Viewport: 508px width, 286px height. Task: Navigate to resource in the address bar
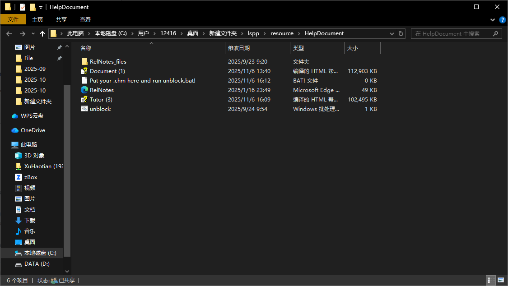pos(282,33)
